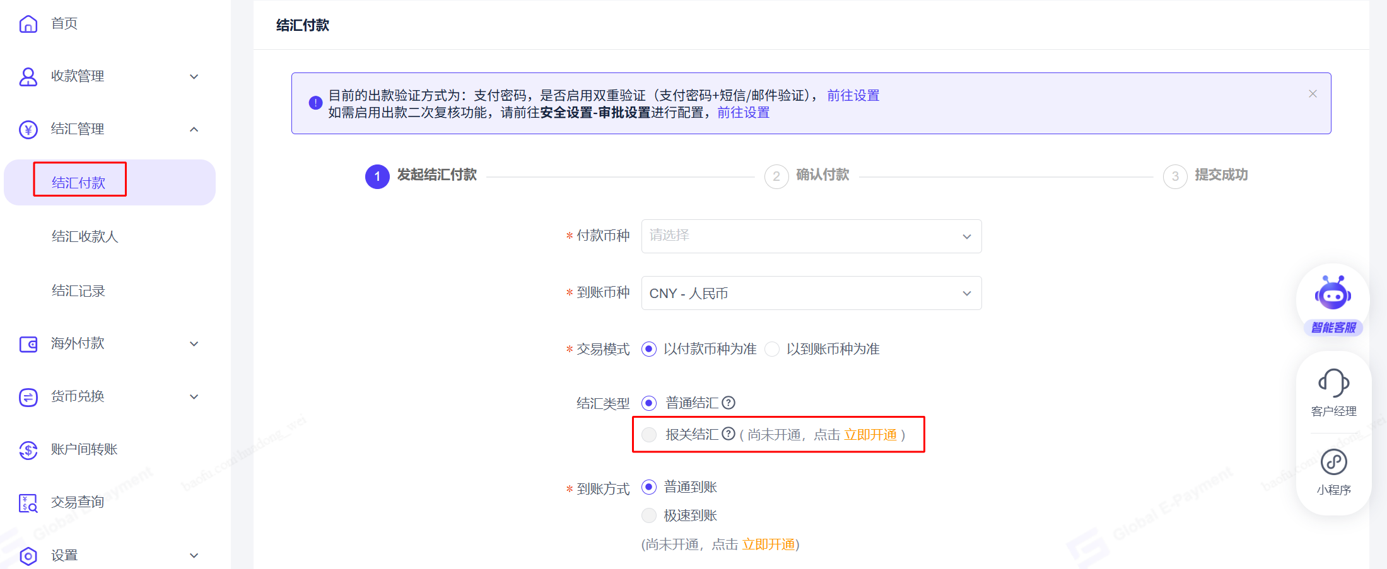The width and height of the screenshot is (1387, 569).
Task: Open 结汇收款人 menu item
Action: pos(85,237)
